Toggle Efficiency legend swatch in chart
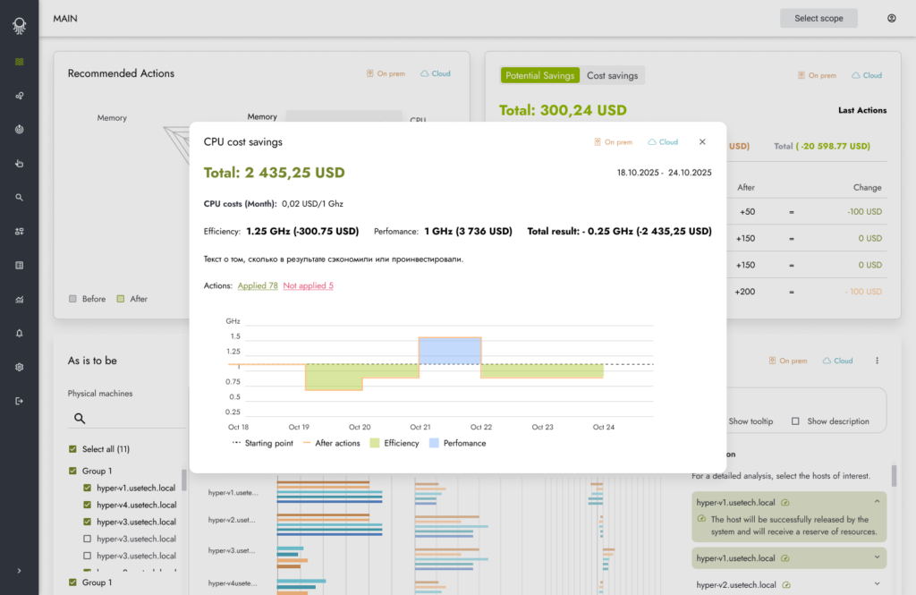This screenshot has height=595, width=916. 375,443
